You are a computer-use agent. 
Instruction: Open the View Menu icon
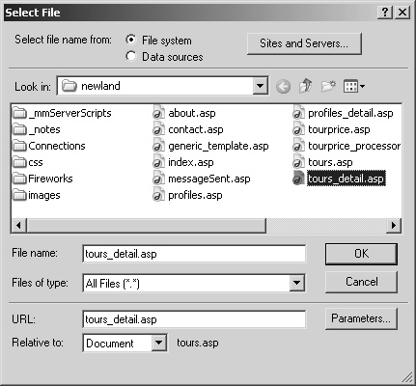pyautogui.click(x=354, y=86)
